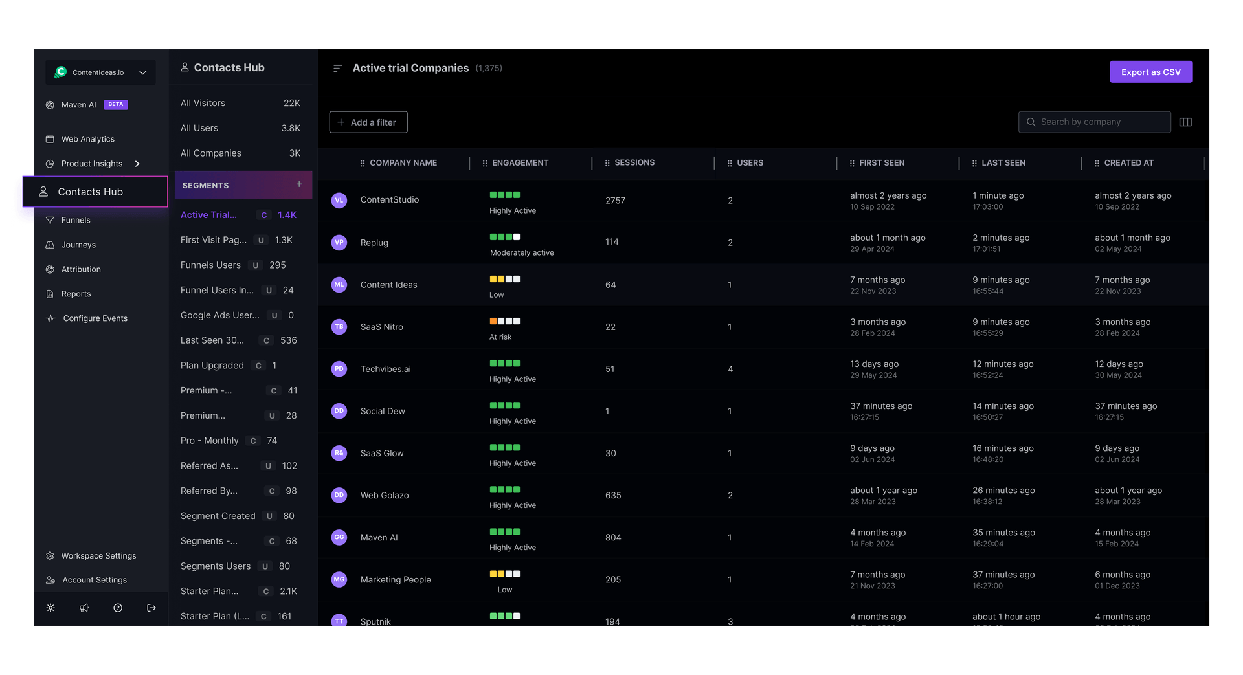Select Funnels in the sidebar
This screenshot has height=675, width=1243.
75,219
